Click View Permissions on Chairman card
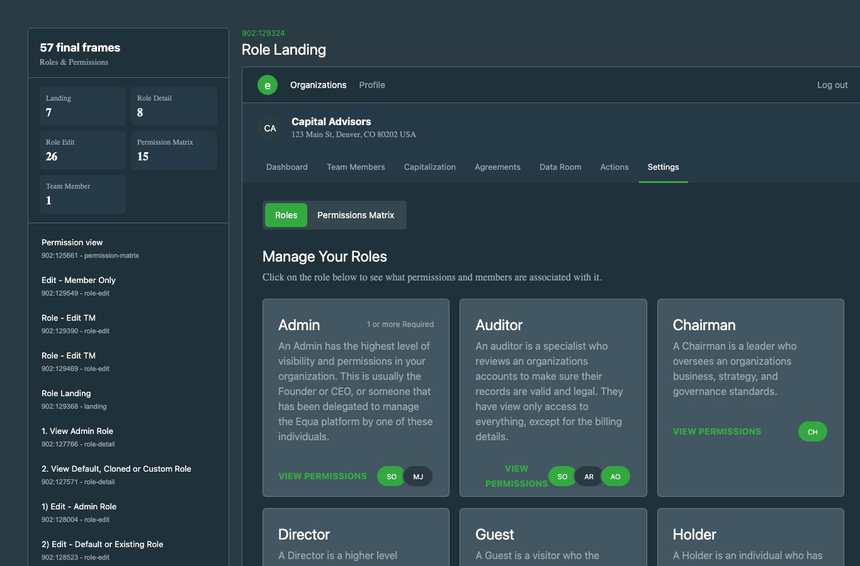This screenshot has height=566, width=860. pyautogui.click(x=717, y=431)
